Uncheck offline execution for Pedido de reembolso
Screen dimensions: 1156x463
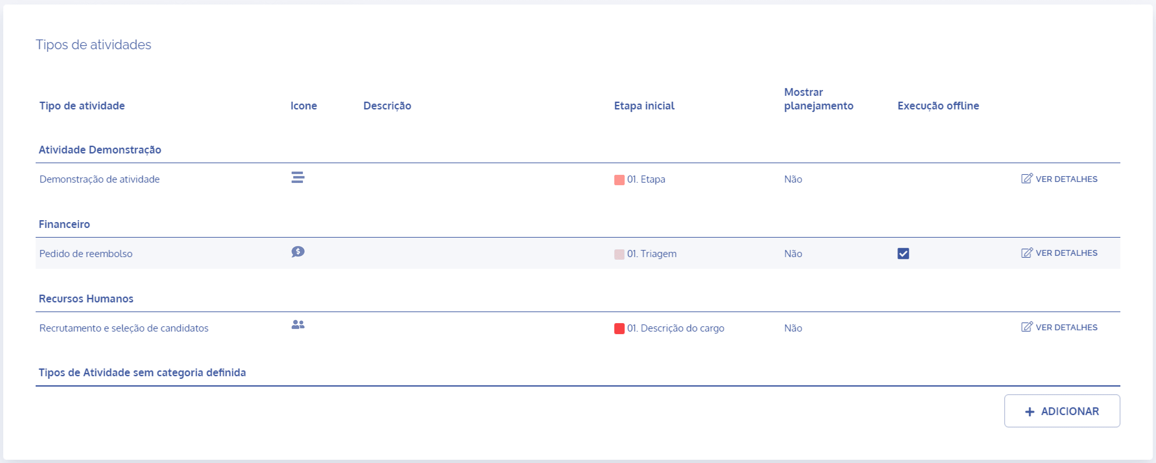pos(903,254)
